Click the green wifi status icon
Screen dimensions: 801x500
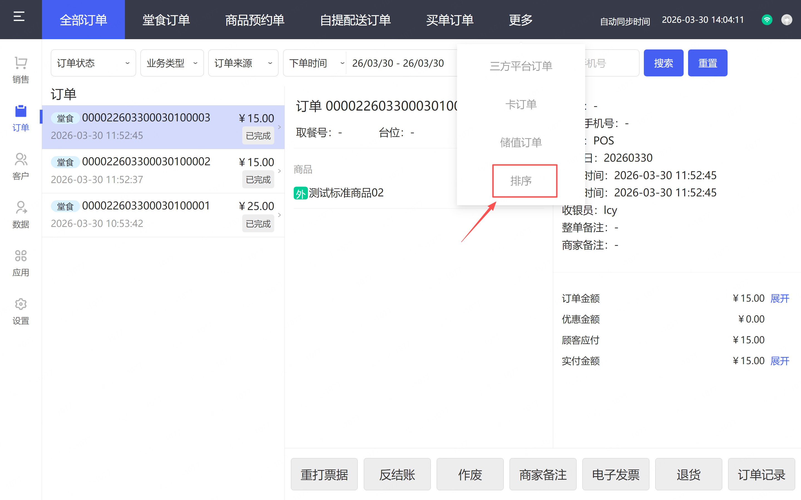point(767,20)
